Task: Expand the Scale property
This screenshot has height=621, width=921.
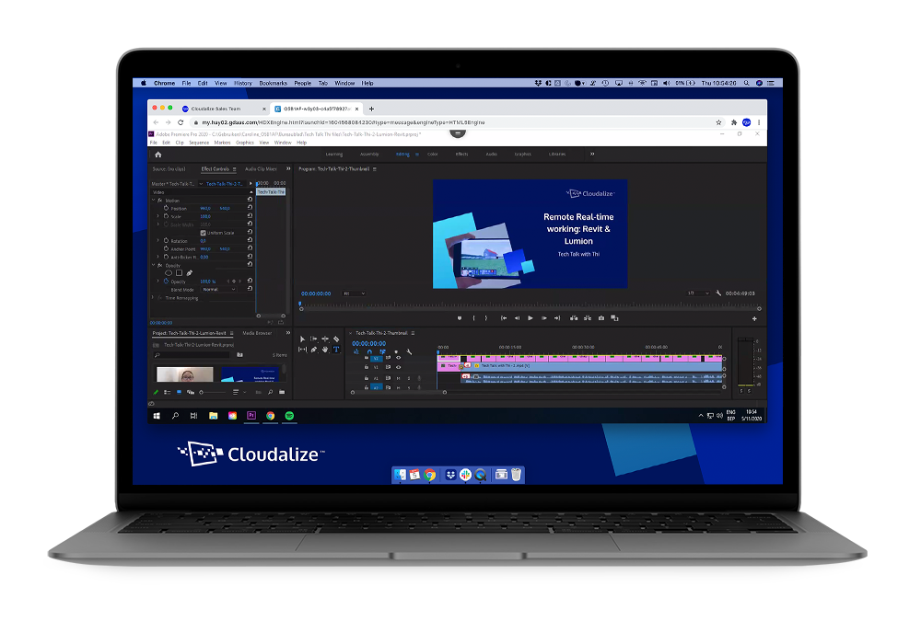Action: (158, 216)
